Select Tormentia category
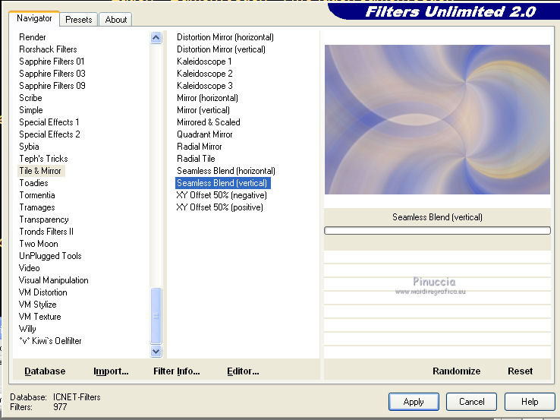This screenshot has width=560, height=420. click(37, 195)
